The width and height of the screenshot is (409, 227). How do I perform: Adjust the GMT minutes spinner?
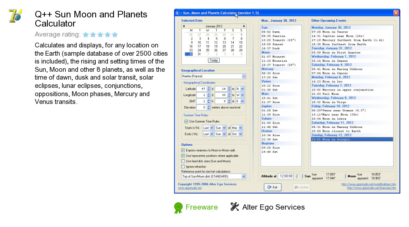point(229,101)
